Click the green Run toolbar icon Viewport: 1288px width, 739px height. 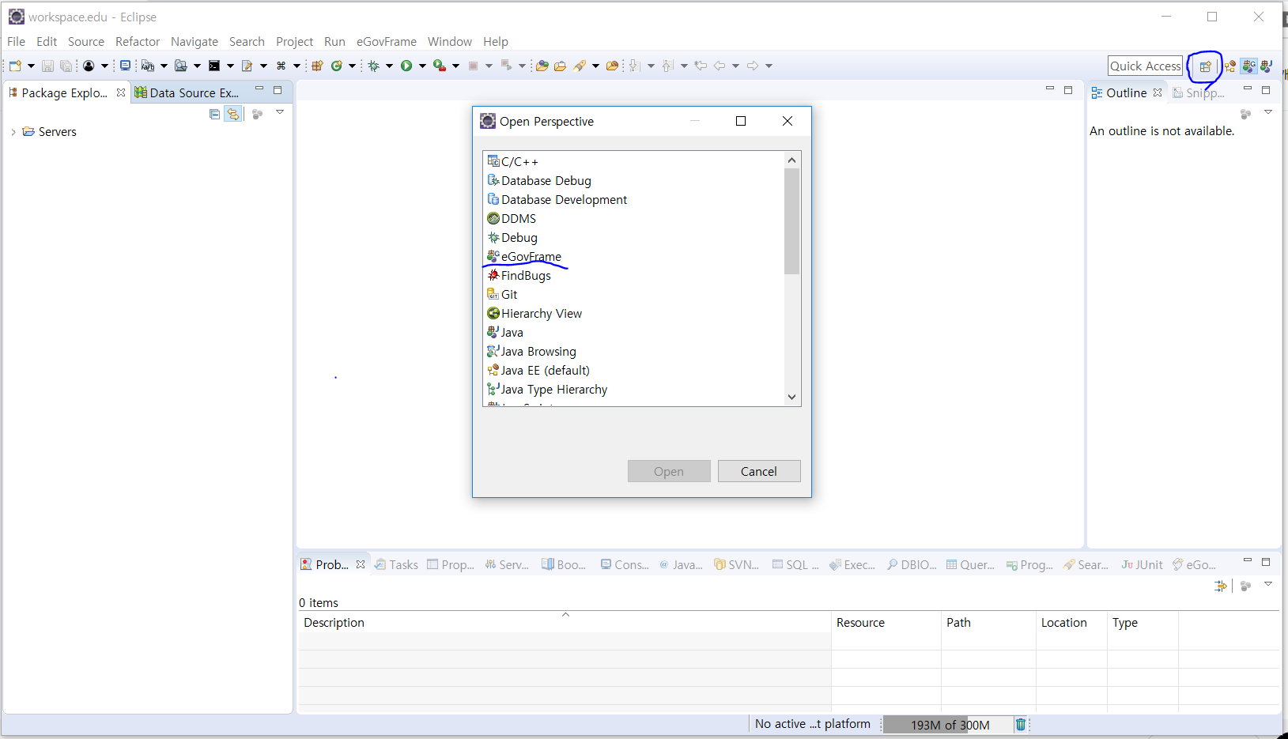pyautogui.click(x=406, y=66)
